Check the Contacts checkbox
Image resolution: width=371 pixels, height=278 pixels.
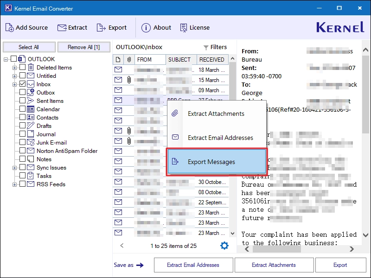[x=22, y=117]
